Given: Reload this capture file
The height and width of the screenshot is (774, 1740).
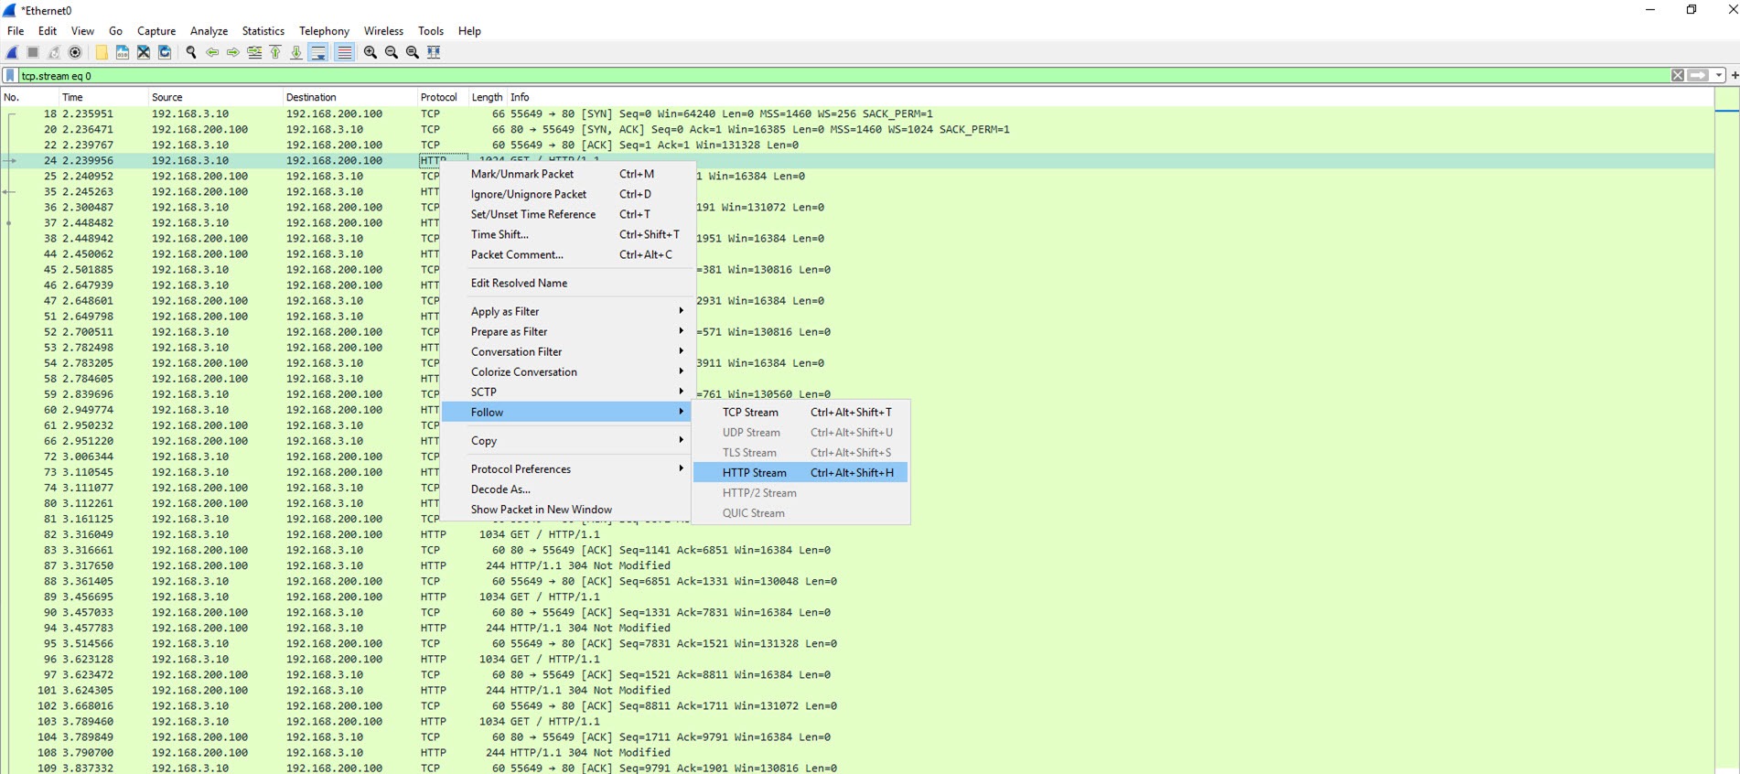Looking at the screenshot, I should click(x=165, y=52).
